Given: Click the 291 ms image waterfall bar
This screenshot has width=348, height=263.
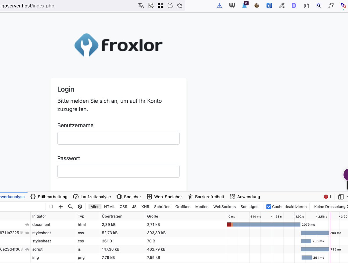Looking at the screenshot, I should [307, 257].
